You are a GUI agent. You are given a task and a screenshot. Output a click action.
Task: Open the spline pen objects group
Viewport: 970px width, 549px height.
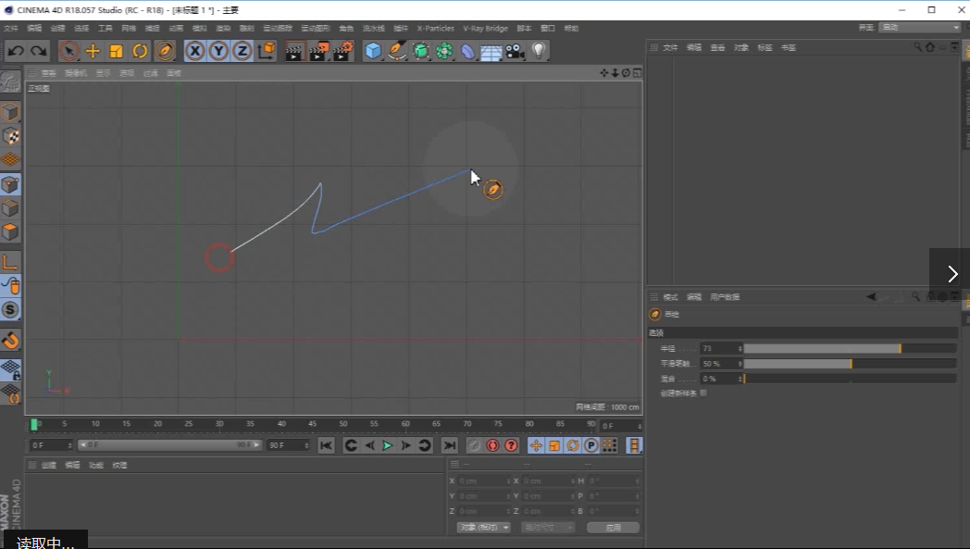[396, 51]
